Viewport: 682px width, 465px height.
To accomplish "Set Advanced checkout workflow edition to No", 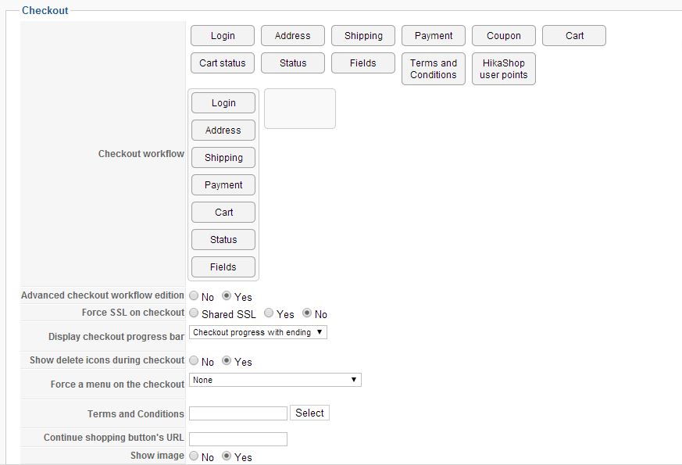I will pos(194,295).
